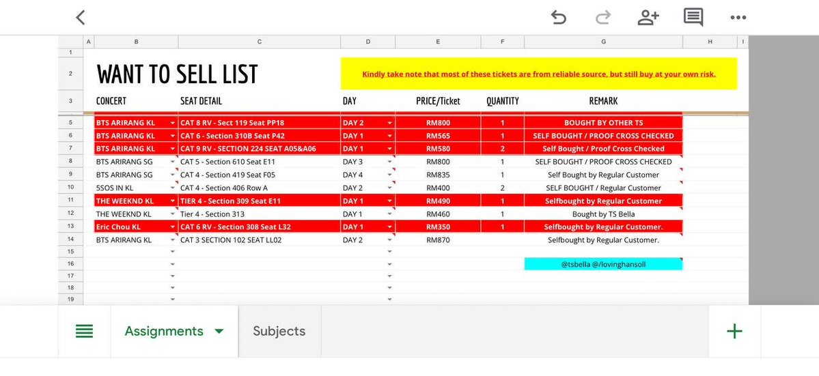Select row 10 header
Viewport: 819px width, 376px height.
tap(70, 188)
